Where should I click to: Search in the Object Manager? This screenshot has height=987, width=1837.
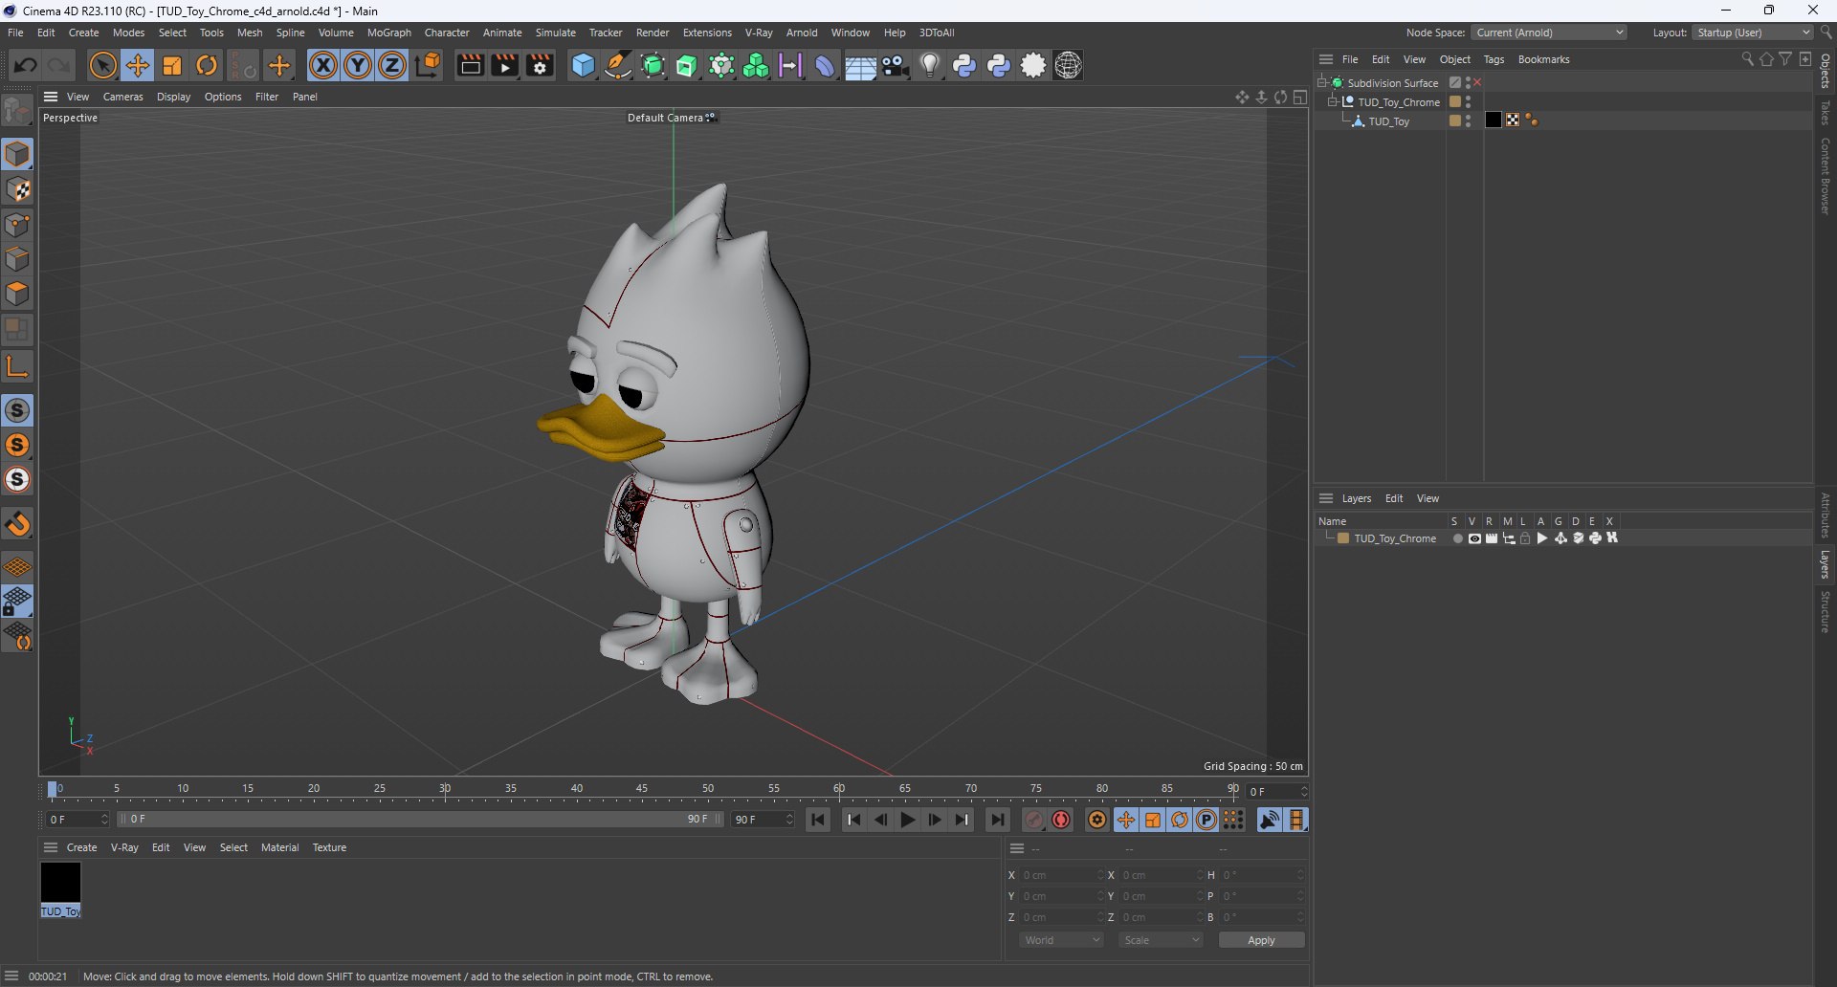tap(1747, 59)
